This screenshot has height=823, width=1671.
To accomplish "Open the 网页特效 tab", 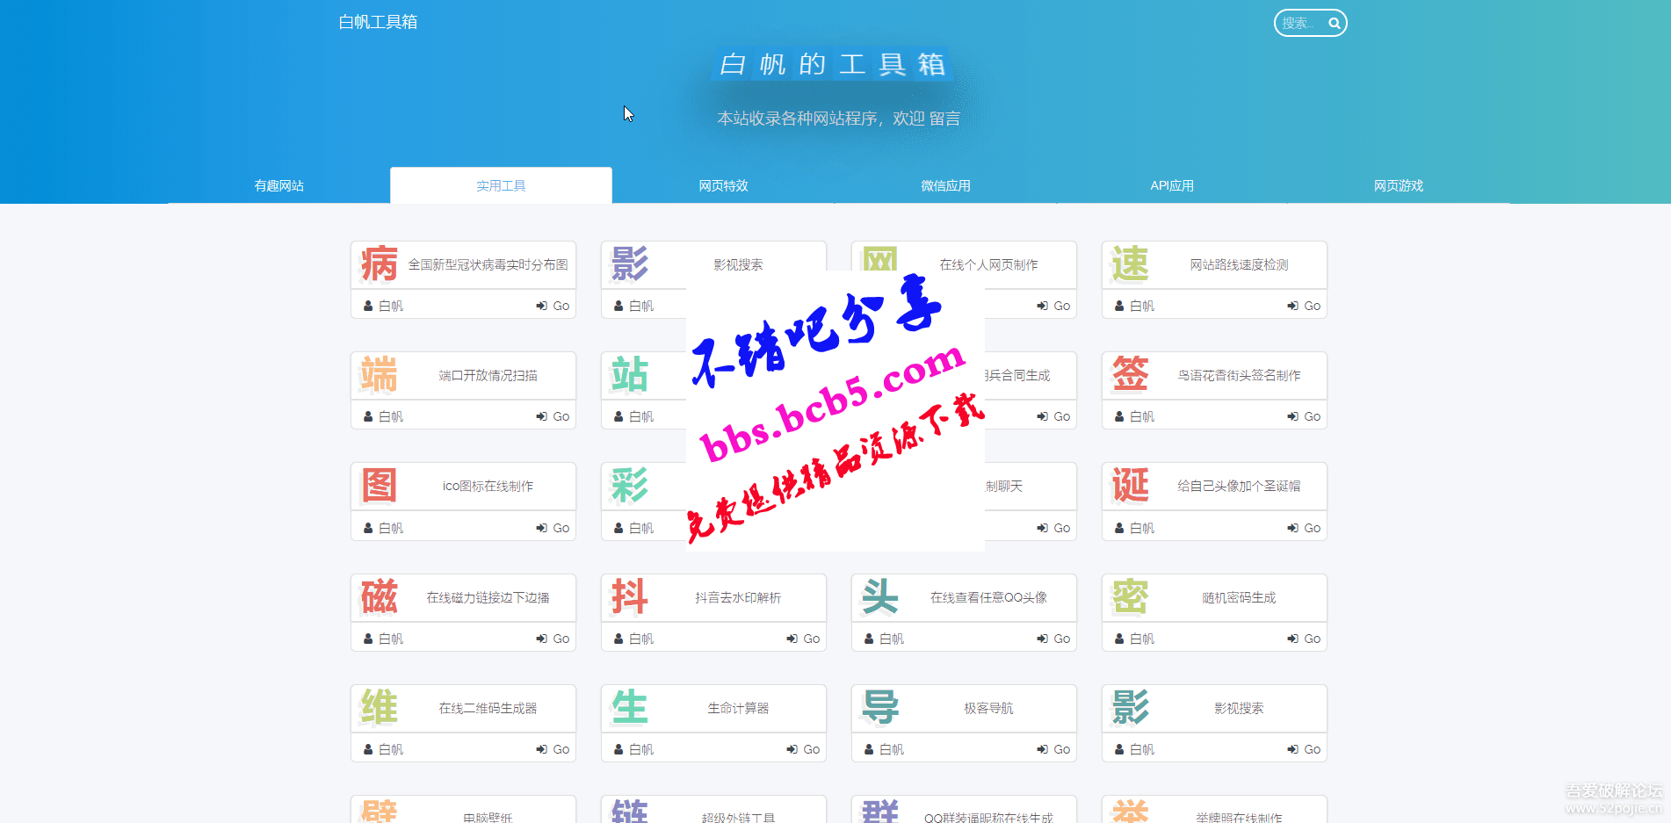I will pos(723,185).
